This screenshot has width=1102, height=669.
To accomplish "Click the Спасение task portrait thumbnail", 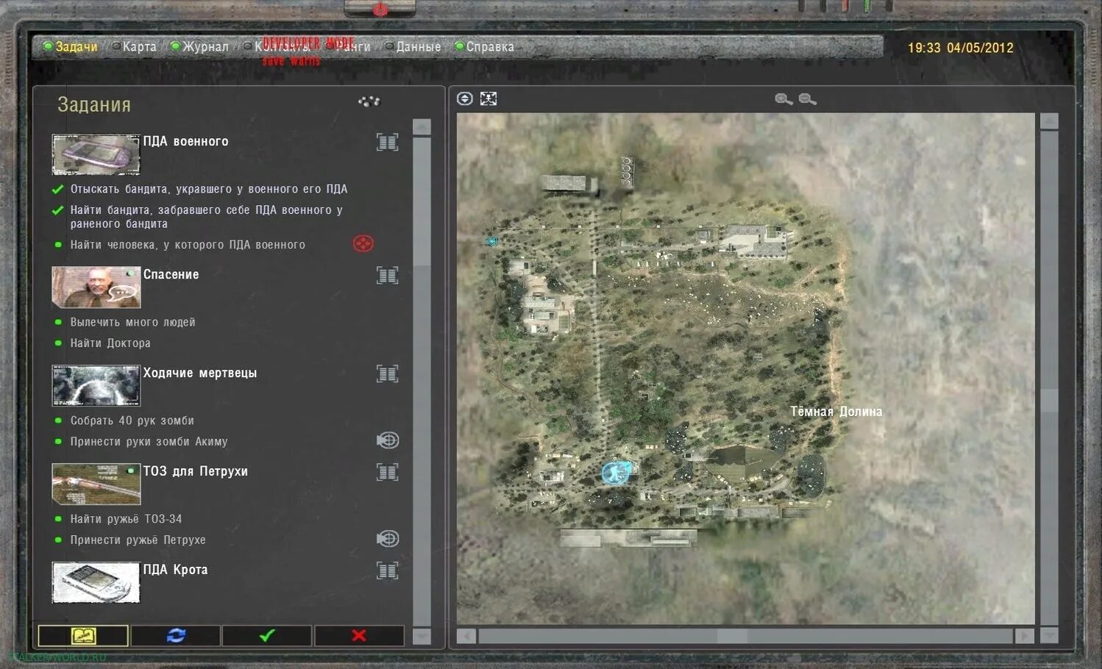I will coord(96,287).
